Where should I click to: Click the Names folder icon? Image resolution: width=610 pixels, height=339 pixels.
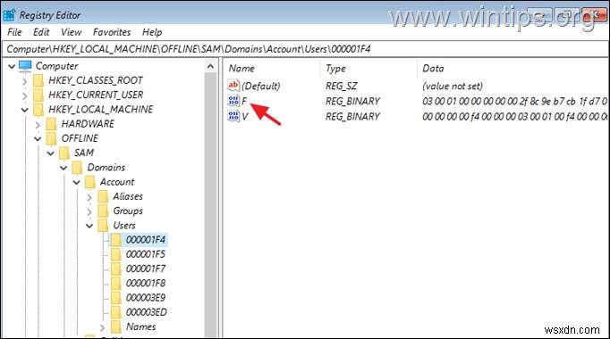(x=116, y=327)
